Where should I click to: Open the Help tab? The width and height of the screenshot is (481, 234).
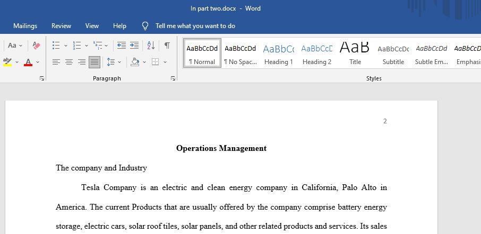(x=119, y=26)
